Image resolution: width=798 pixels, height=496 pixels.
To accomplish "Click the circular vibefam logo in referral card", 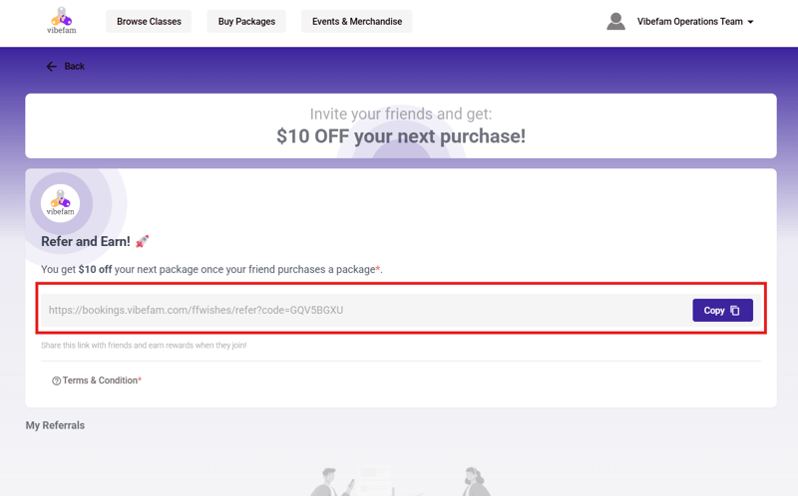I will coord(61,203).
